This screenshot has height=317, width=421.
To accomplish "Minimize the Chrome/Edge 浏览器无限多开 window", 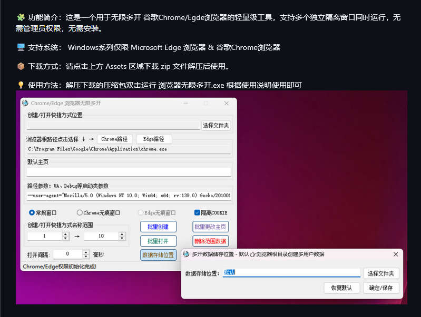I will click(x=185, y=103).
